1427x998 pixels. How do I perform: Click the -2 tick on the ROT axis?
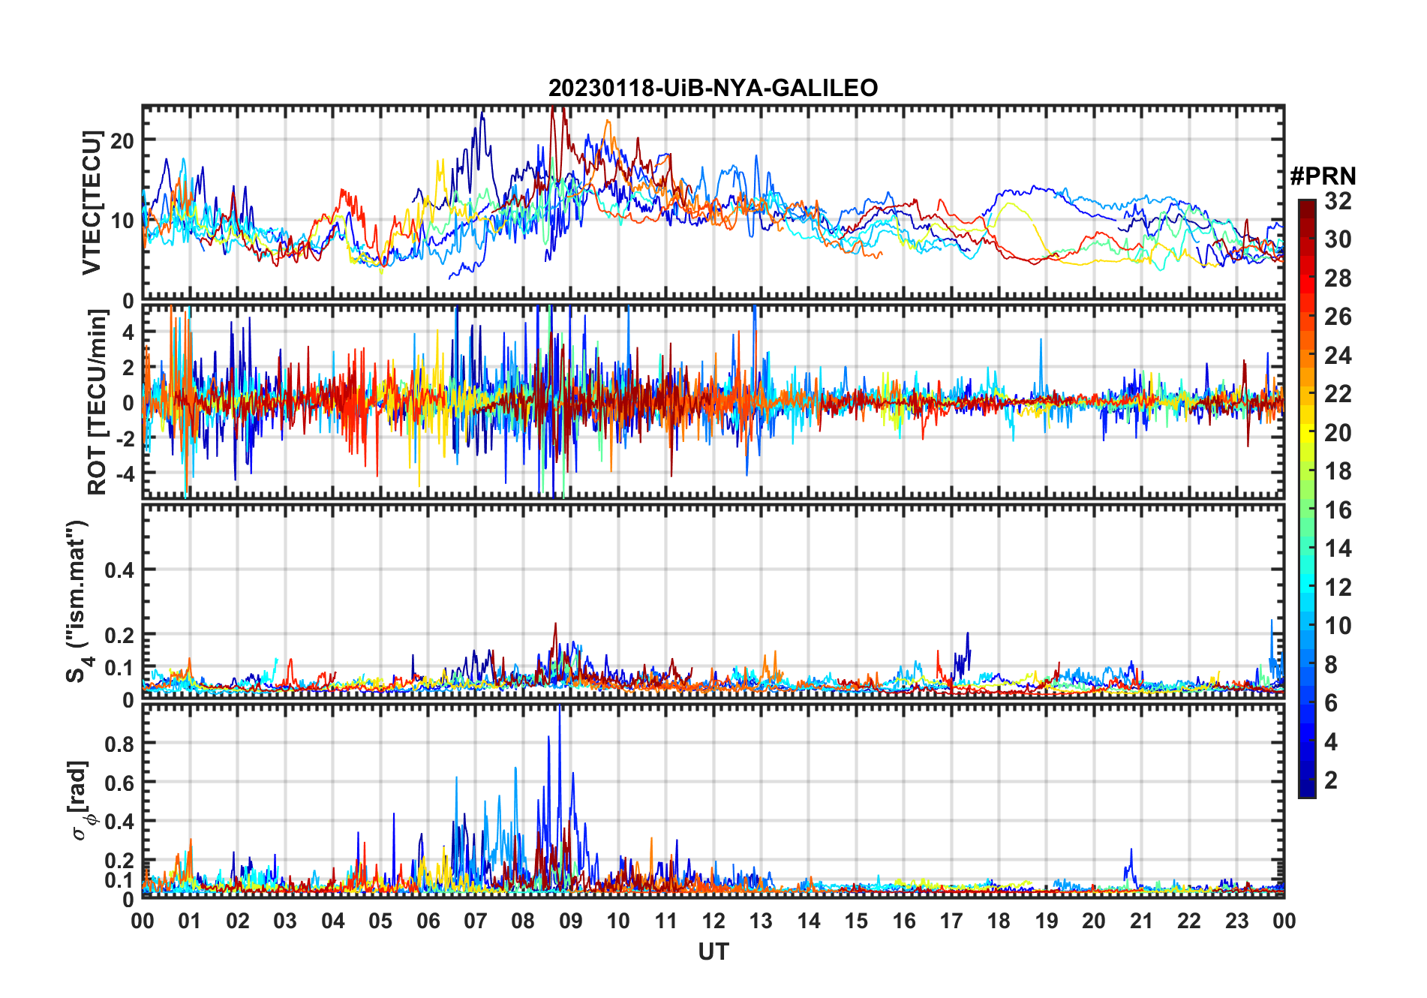pyautogui.click(x=124, y=438)
